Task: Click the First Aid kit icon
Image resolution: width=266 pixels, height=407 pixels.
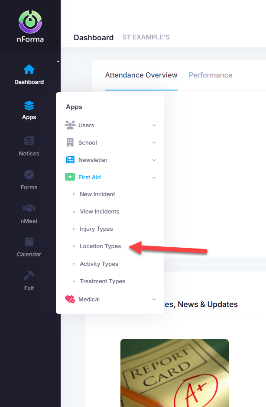Action: click(70, 177)
